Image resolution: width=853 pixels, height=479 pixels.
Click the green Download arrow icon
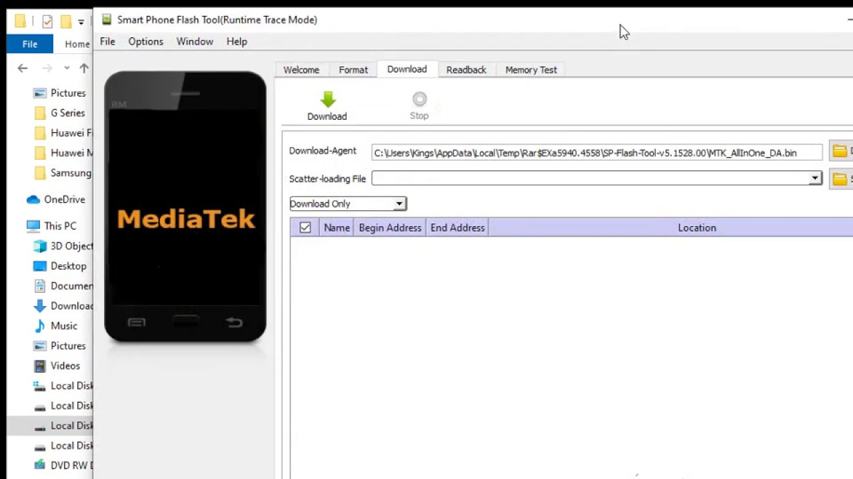tap(327, 100)
